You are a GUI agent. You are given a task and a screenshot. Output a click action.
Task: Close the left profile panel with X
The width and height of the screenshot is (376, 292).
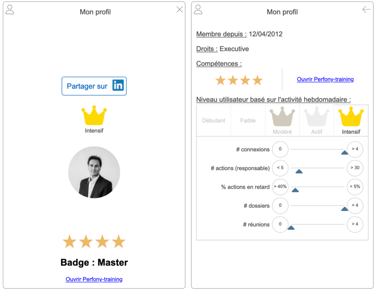click(180, 10)
